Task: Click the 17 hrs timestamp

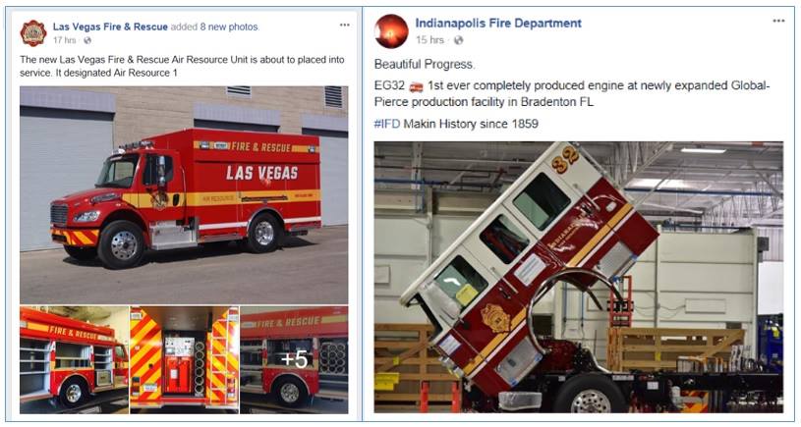Action: [64, 40]
